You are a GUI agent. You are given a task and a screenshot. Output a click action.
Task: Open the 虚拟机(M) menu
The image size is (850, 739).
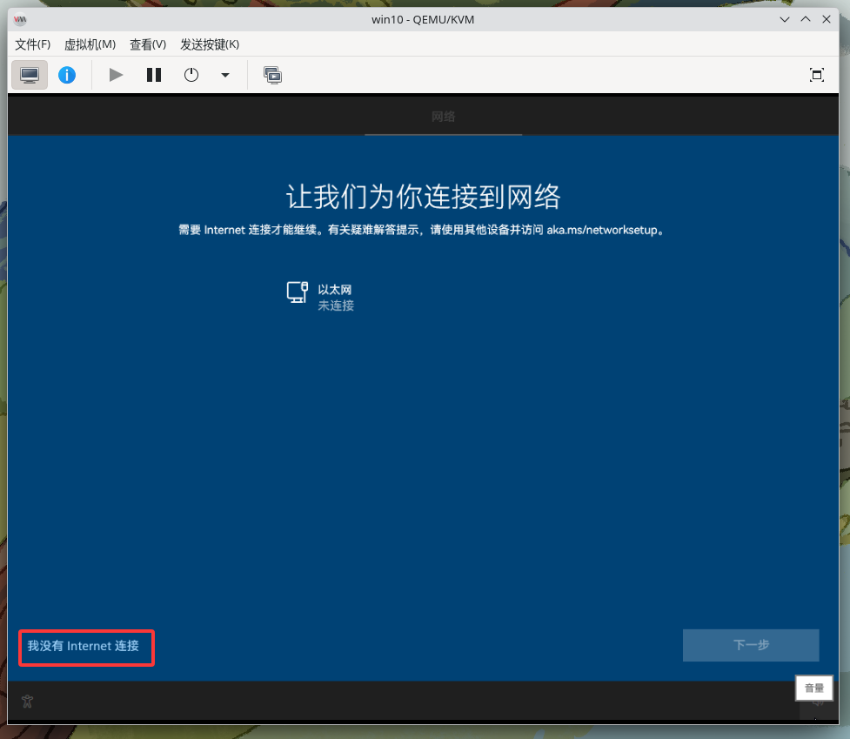pos(90,44)
